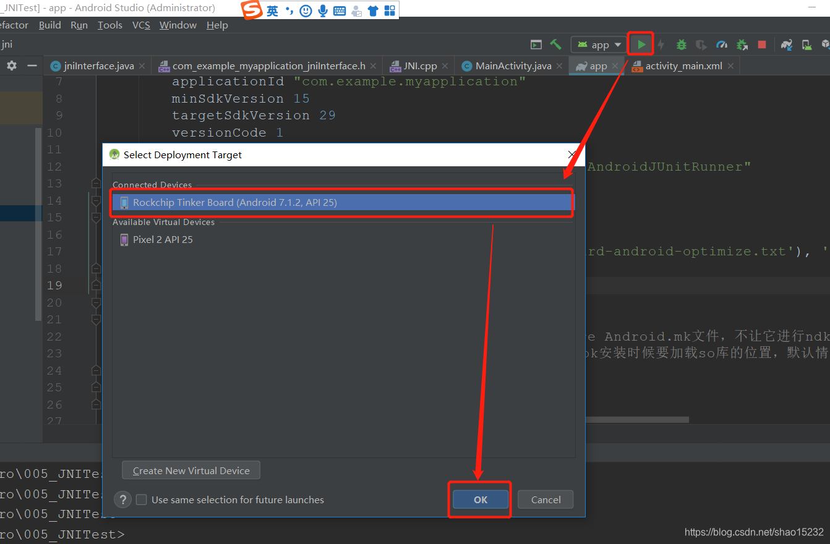Toggle code fold marker at line 26
Viewport: 830px width, 544px height.
pyautogui.click(x=96, y=404)
